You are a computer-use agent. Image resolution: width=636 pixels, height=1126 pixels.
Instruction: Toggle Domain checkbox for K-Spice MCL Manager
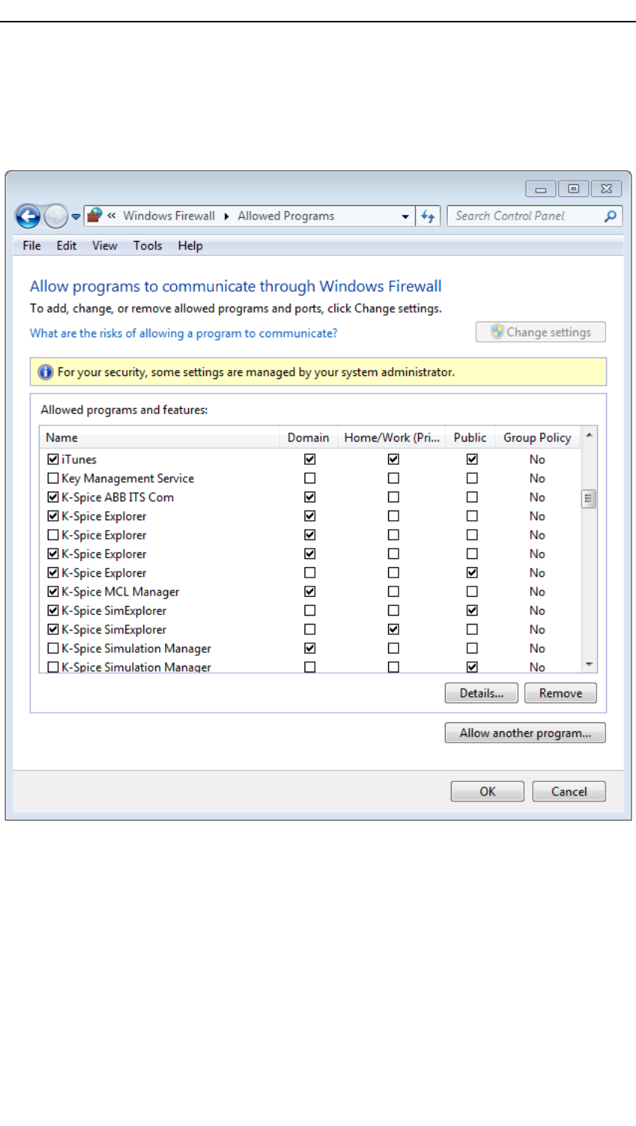tap(310, 592)
